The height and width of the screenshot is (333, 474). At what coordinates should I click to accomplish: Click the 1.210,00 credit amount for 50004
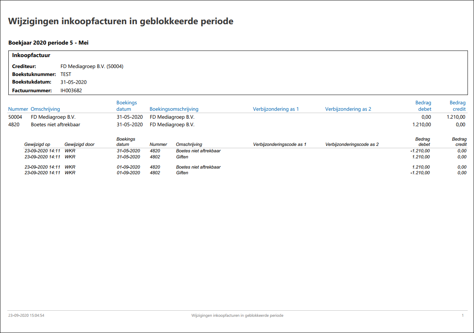click(x=456, y=117)
